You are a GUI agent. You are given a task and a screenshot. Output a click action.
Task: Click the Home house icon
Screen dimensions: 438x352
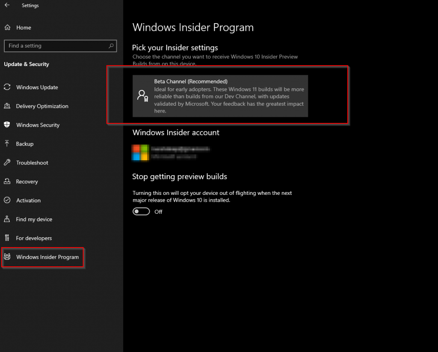click(x=7, y=27)
